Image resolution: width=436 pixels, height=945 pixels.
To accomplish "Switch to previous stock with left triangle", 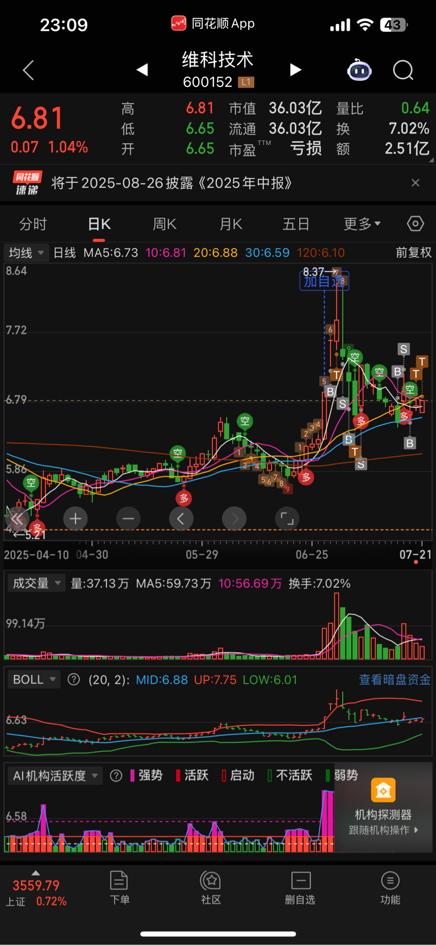I will pos(142,69).
